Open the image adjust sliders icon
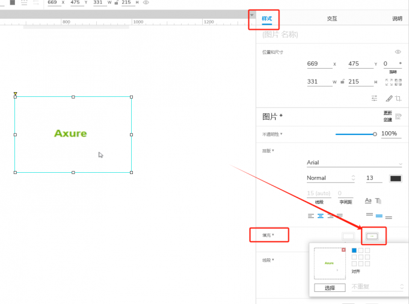Screen dimensions: 409x304 [x=374, y=98]
